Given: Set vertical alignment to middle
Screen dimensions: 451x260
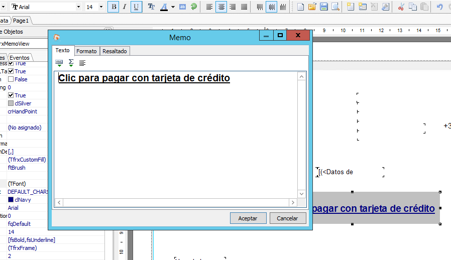Looking at the screenshot, I should [x=272, y=7].
